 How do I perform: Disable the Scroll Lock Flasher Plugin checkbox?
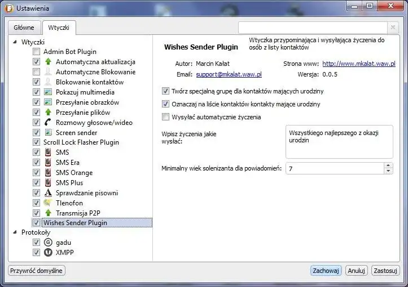coord(36,142)
